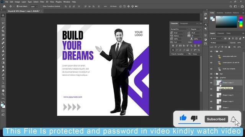The image size is (245, 137).
Task: Hide the 'Shape 1 copy 3' layer
Action: tap(211, 83)
